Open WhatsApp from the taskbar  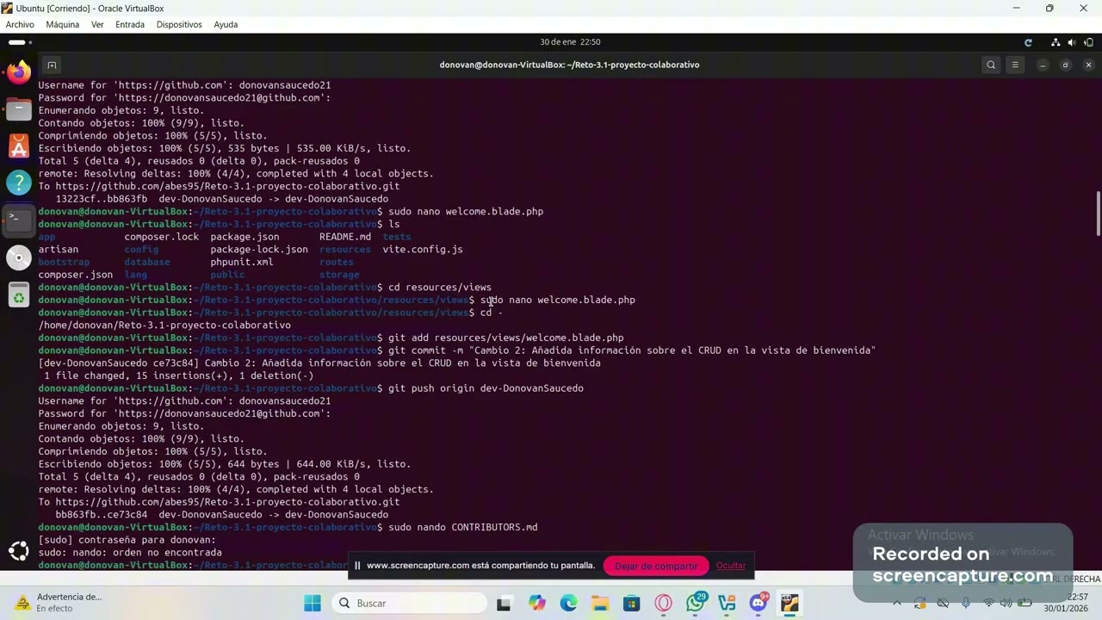click(x=696, y=603)
